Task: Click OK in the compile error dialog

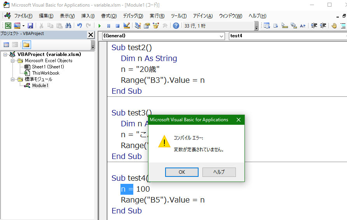Action: pyautogui.click(x=182, y=172)
